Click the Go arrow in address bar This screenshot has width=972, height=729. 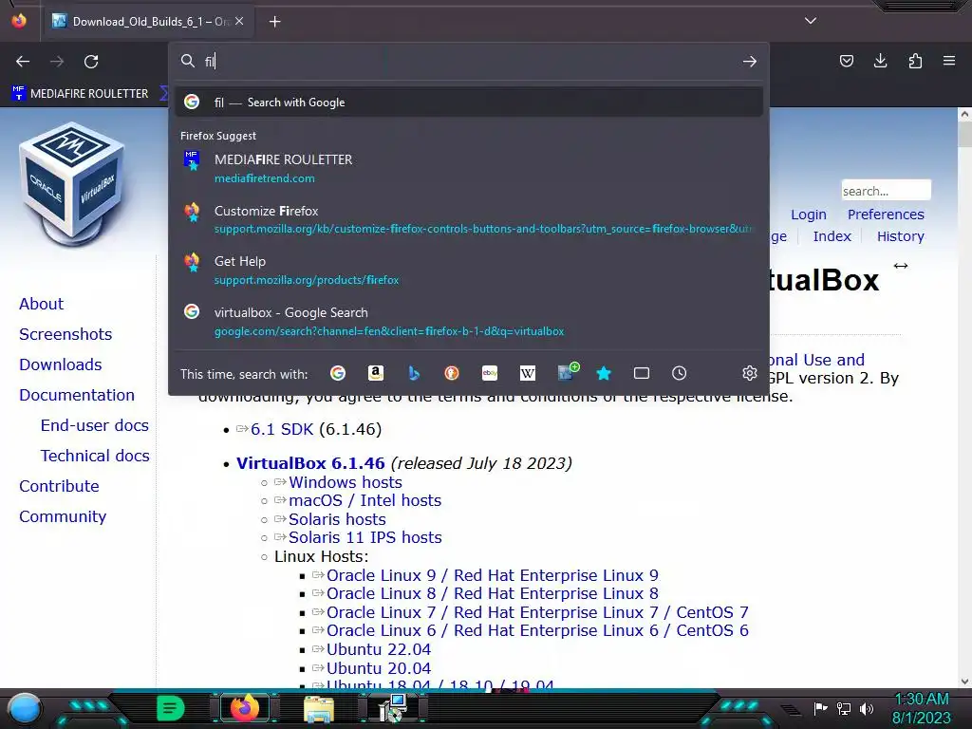[x=750, y=62]
